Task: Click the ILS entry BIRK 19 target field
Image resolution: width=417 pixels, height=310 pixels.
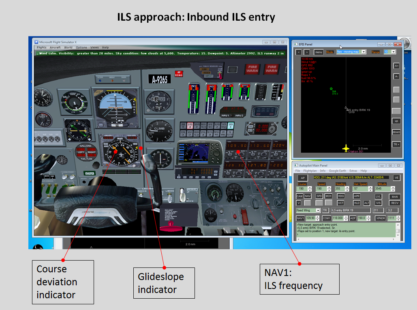Action: point(351,210)
